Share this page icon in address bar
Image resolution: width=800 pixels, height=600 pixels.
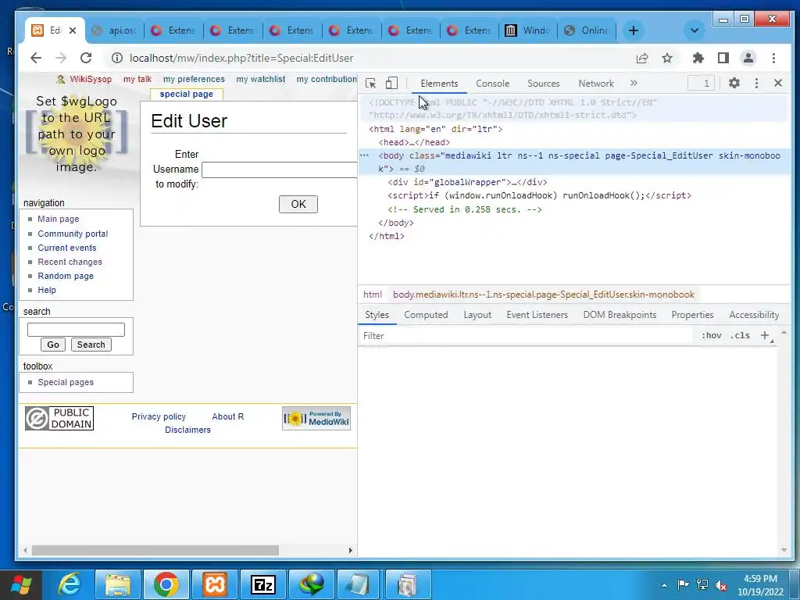click(642, 58)
